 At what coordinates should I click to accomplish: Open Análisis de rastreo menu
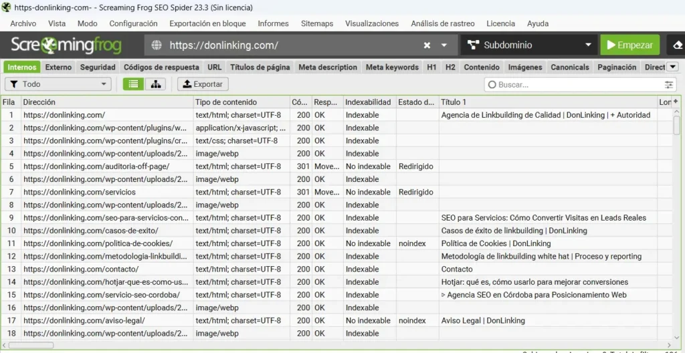(443, 23)
